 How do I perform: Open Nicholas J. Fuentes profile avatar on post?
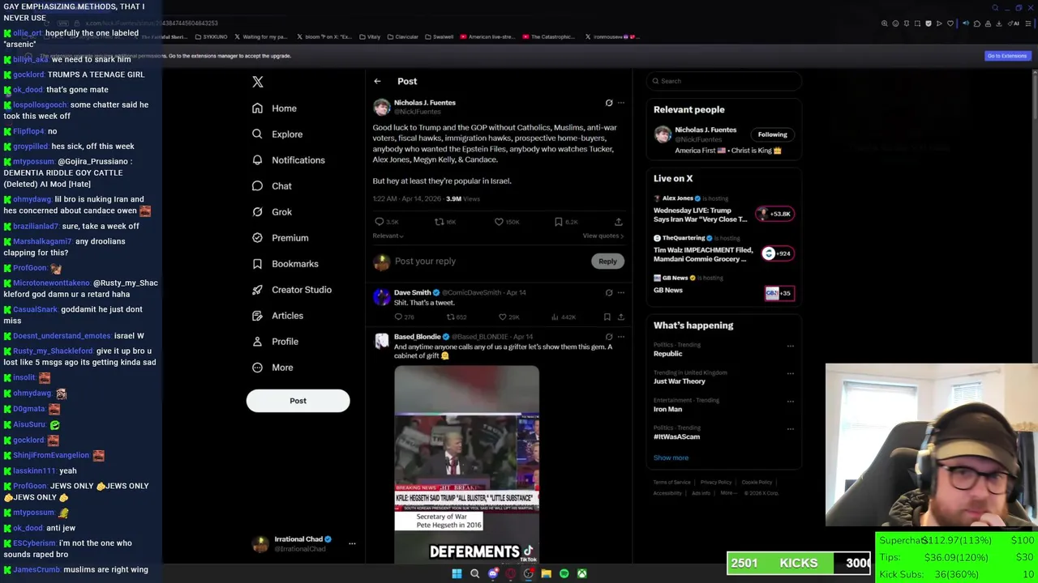pyautogui.click(x=381, y=107)
